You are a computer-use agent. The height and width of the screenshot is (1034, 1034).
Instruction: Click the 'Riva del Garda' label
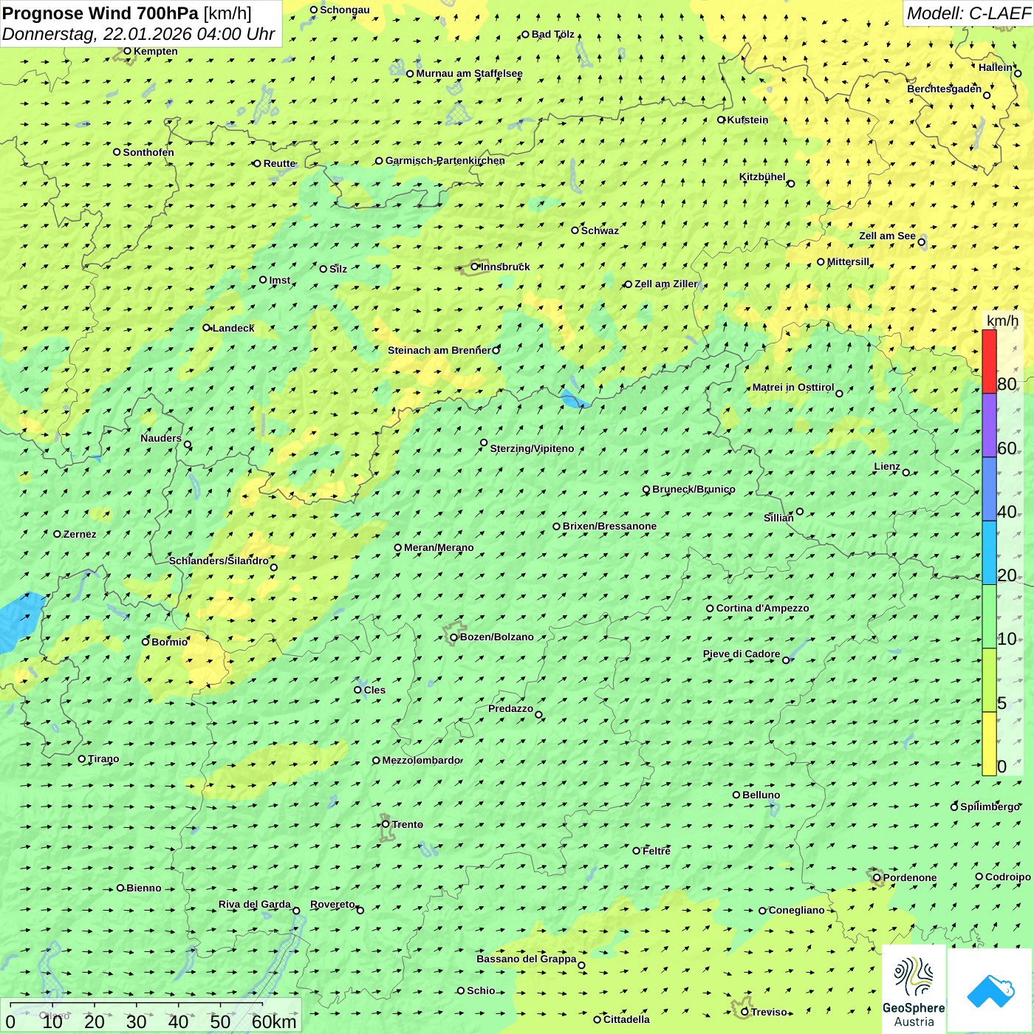pos(255,904)
